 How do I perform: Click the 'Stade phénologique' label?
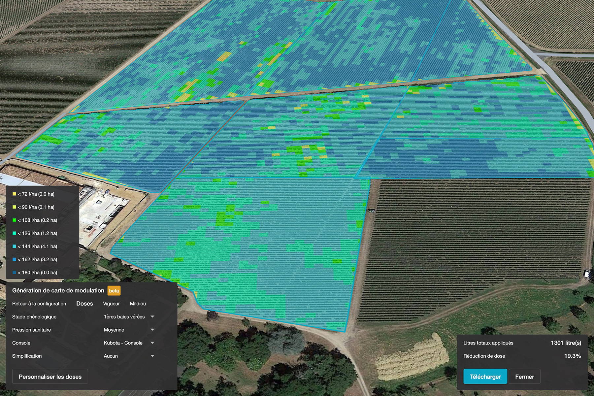click(x=34, y=317)
